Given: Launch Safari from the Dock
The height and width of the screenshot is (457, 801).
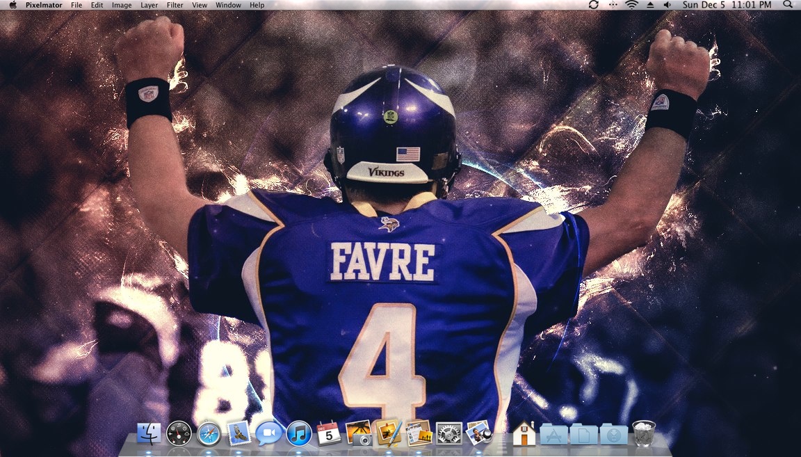Looking at the screenshot, I should click(209, 434).
